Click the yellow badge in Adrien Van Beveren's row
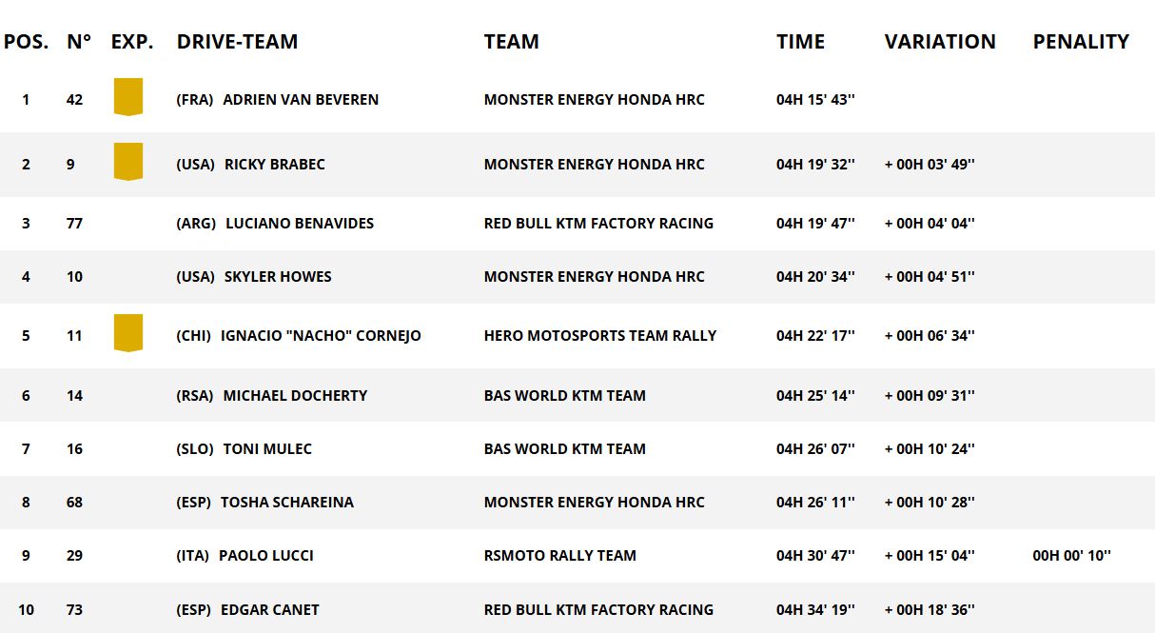1155x633 pixels. tap(127, 97)
